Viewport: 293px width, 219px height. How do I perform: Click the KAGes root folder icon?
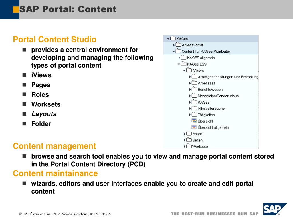pyautogui.click(x=173, y=38)
